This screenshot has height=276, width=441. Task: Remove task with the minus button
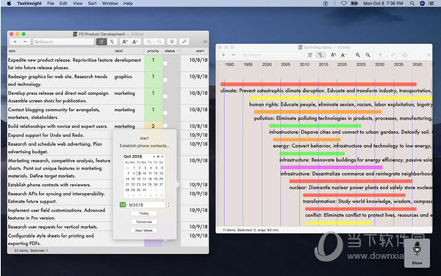(25, 42)
